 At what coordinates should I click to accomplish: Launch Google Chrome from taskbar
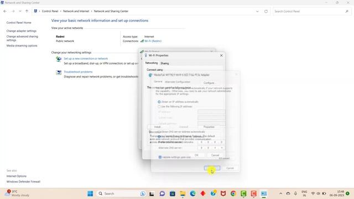pos(233,193)
